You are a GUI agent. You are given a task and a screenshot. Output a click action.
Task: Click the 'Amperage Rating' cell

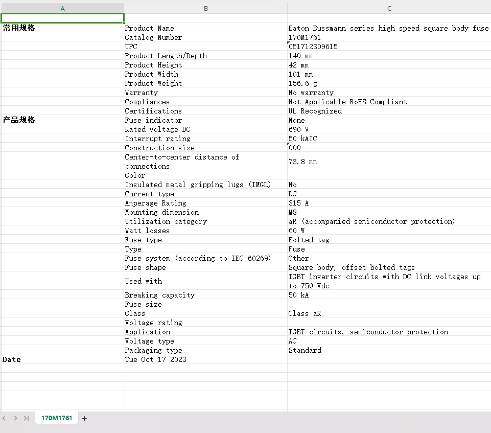(206, 203)
